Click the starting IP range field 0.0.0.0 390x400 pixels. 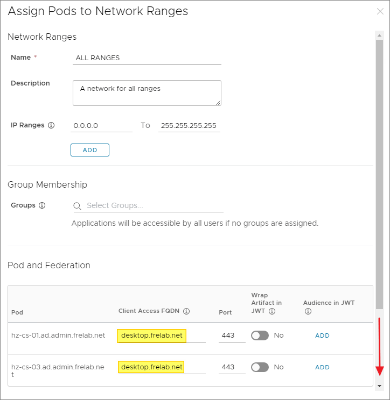tap(101, 126)
